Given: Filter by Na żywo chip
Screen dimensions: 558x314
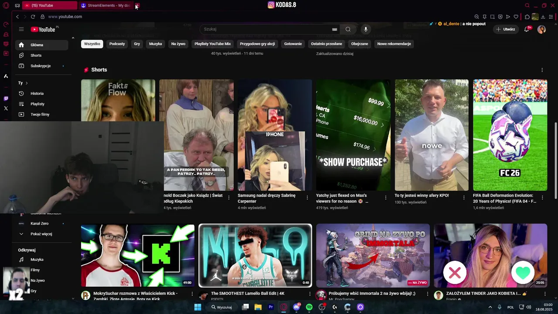Looking at the screenshot, I should (178, 44).
